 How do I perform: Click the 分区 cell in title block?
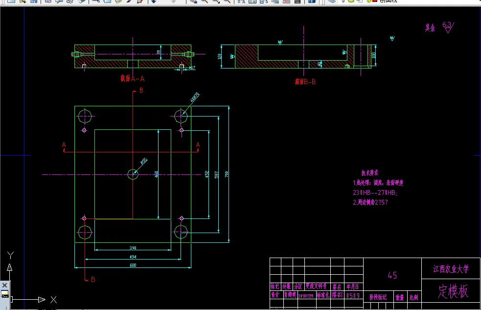tap(298, 286)
